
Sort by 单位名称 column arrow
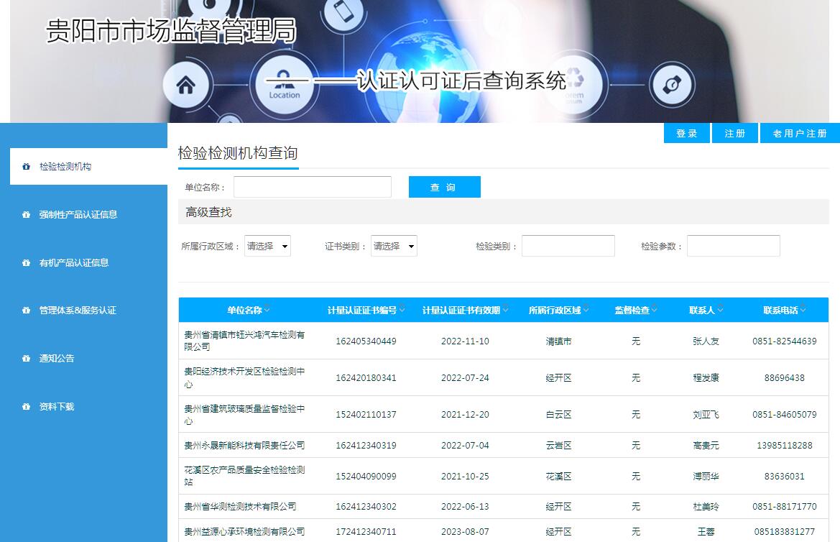pos(267,311)
